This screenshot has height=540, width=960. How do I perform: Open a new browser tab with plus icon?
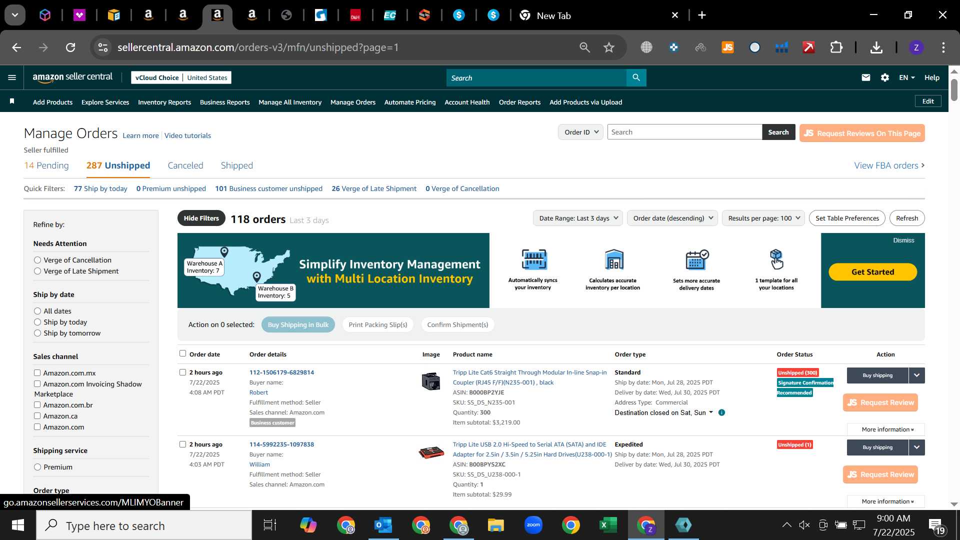[x=702, y=15]
